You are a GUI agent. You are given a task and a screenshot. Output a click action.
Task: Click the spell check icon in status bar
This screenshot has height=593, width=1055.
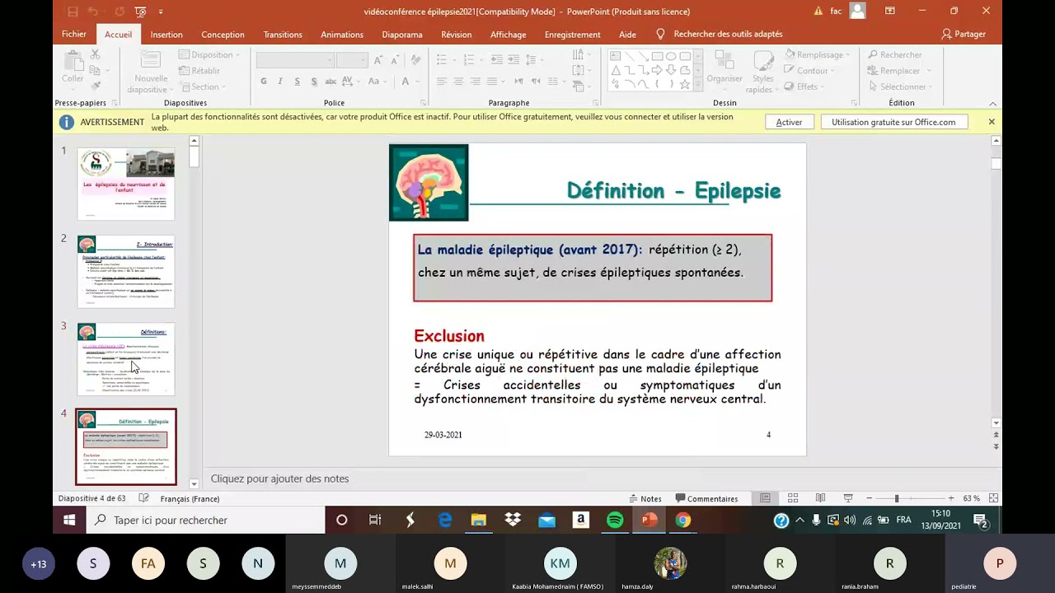pos(144,498)
